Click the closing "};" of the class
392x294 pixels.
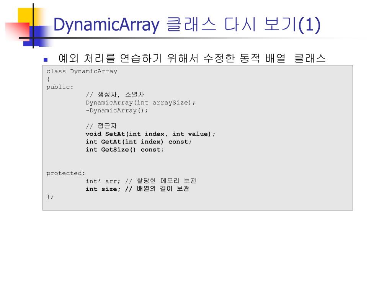(50, 196)
